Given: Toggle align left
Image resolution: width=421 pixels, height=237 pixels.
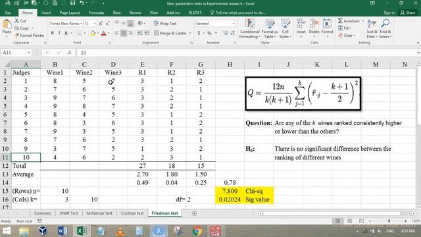Looking at the screenshot, I should pyautogui.click(x=117, y=33).
